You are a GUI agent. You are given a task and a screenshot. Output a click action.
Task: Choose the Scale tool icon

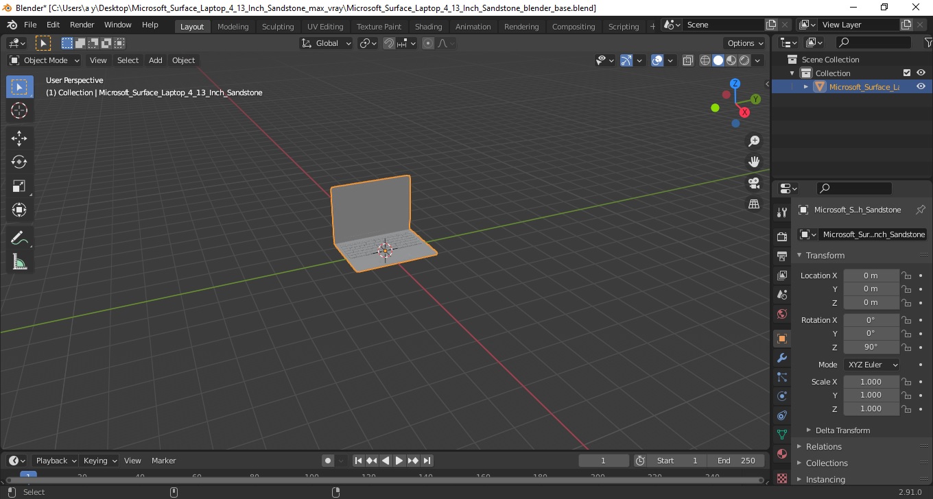[x=19, y=186]
